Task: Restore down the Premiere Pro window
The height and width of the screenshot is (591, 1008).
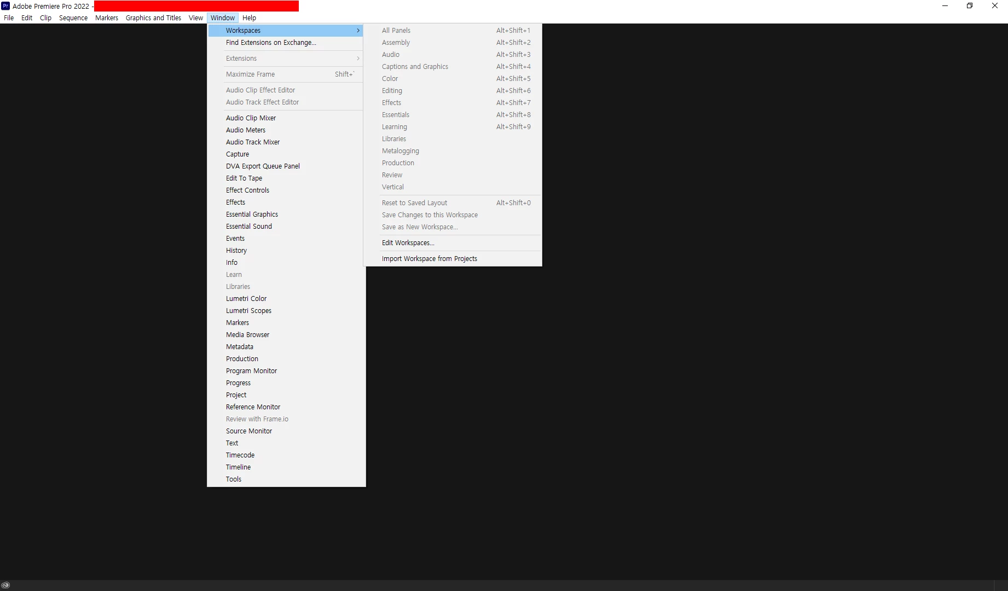Action: coord(970,6)
